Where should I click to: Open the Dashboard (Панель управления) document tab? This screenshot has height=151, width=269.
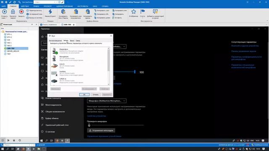49,25
